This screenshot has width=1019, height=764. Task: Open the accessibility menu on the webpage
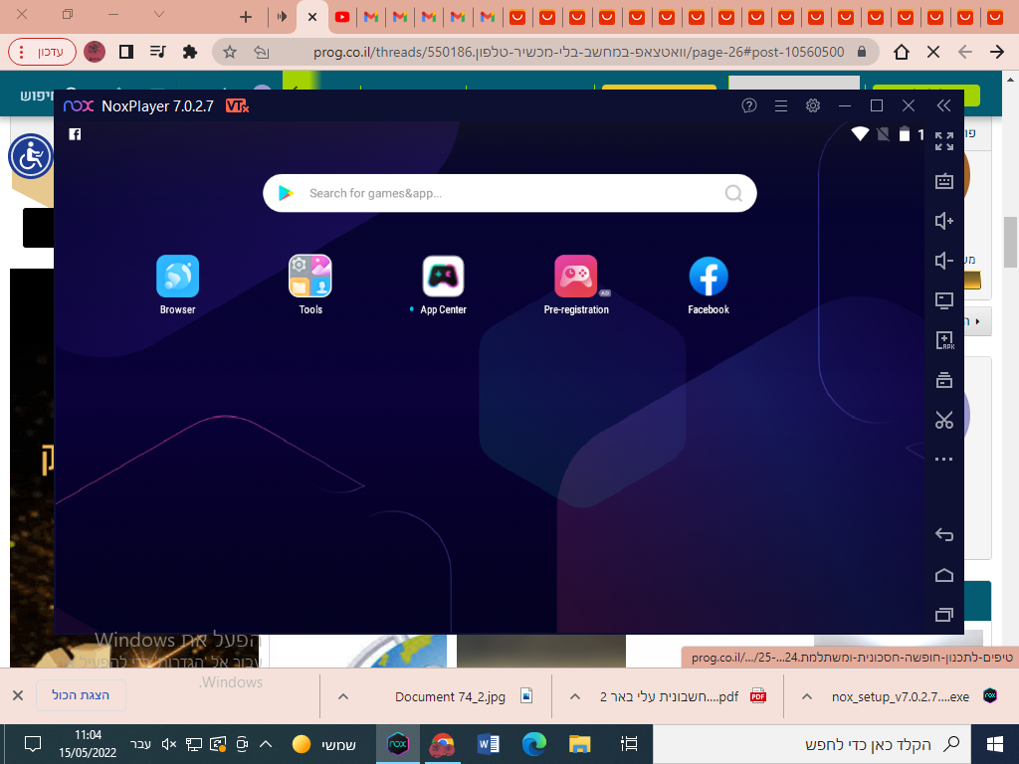coord(30,156)
